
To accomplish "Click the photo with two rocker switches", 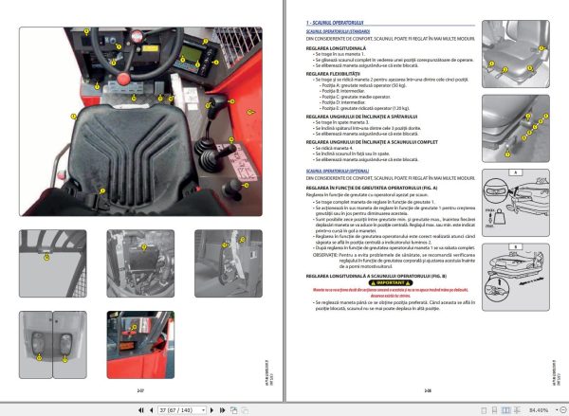I will tap(53, 345).
